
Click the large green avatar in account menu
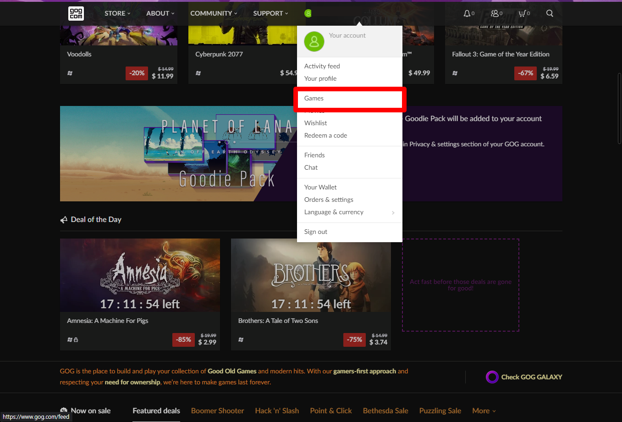click(x=314, y=42)
